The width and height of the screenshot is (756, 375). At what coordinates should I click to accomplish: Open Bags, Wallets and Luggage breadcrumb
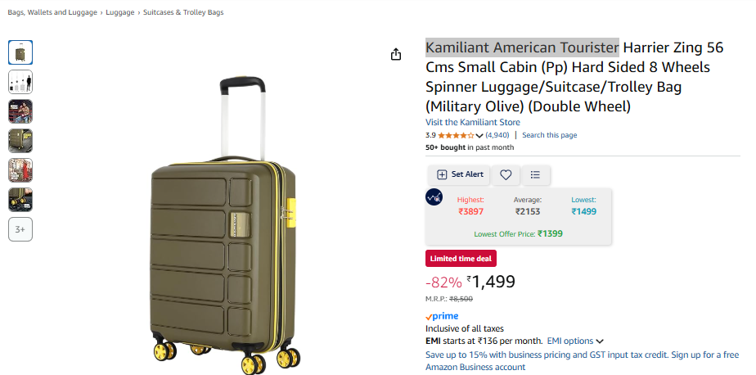(x=52, y=12)
